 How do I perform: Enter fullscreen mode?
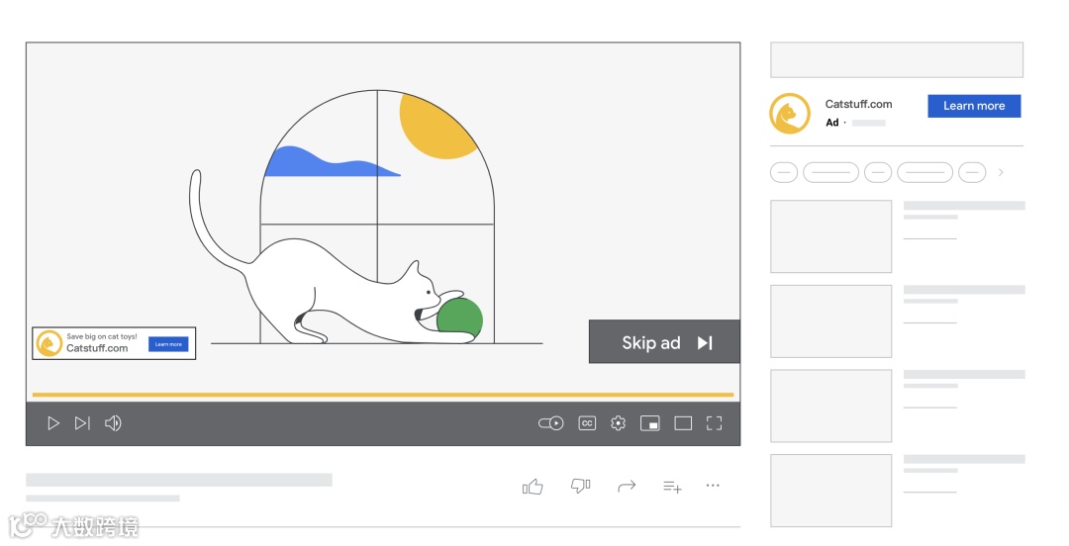coord(714,423)
